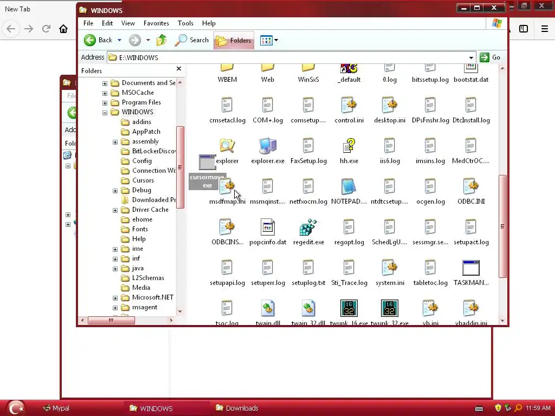Open the browser hamburger menu

[545, 29]
